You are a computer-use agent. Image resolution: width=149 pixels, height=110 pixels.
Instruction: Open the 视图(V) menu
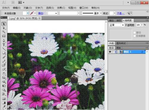72,8
